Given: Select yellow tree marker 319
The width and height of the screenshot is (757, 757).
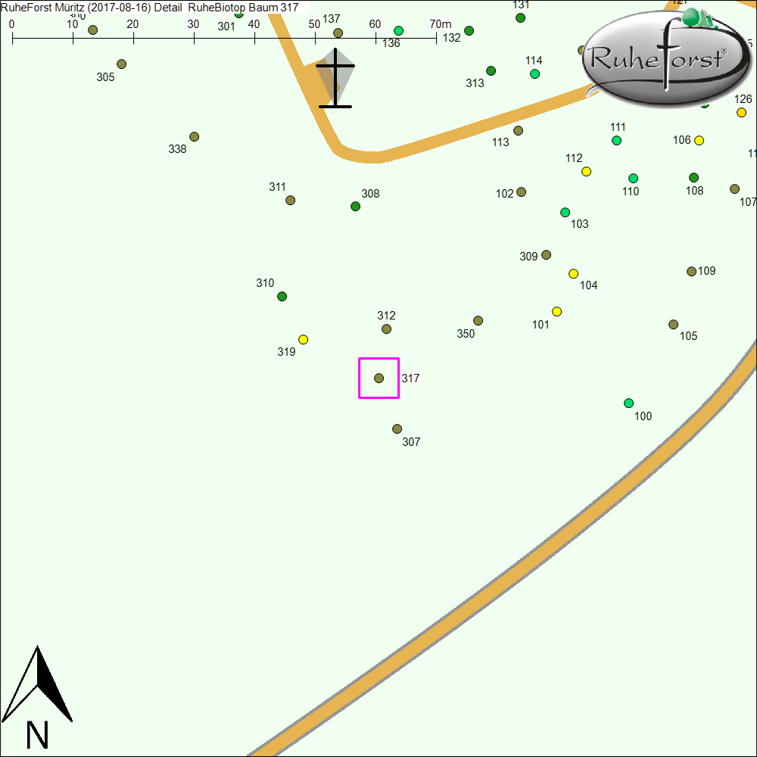Looking at the screenshot, I should coord(304,339).
